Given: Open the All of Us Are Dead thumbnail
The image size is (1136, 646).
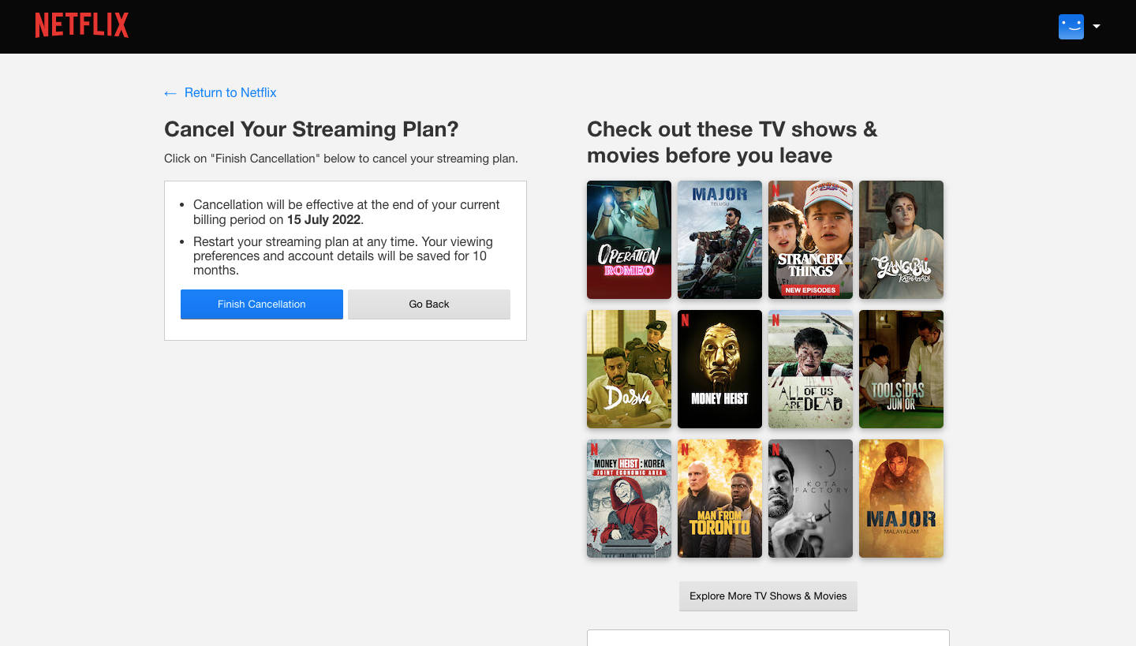Looking at the screenshot, I should pos(810,368).
